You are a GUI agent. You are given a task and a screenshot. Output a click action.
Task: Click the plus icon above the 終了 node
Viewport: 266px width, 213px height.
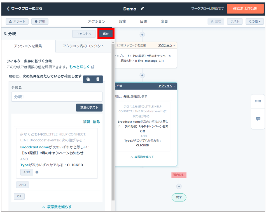[179, 186]
